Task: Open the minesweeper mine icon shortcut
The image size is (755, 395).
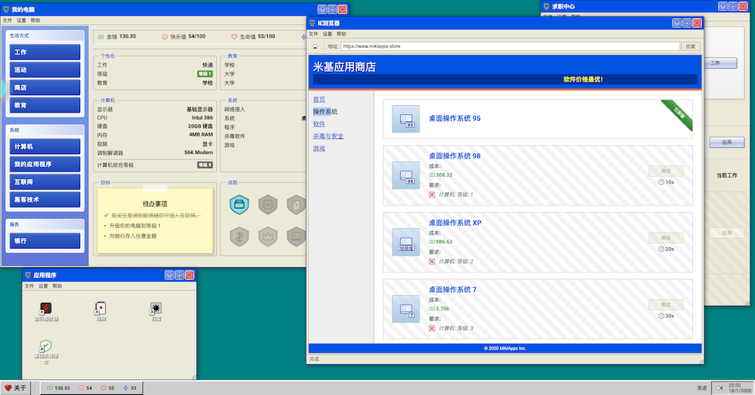Action: 156,308
